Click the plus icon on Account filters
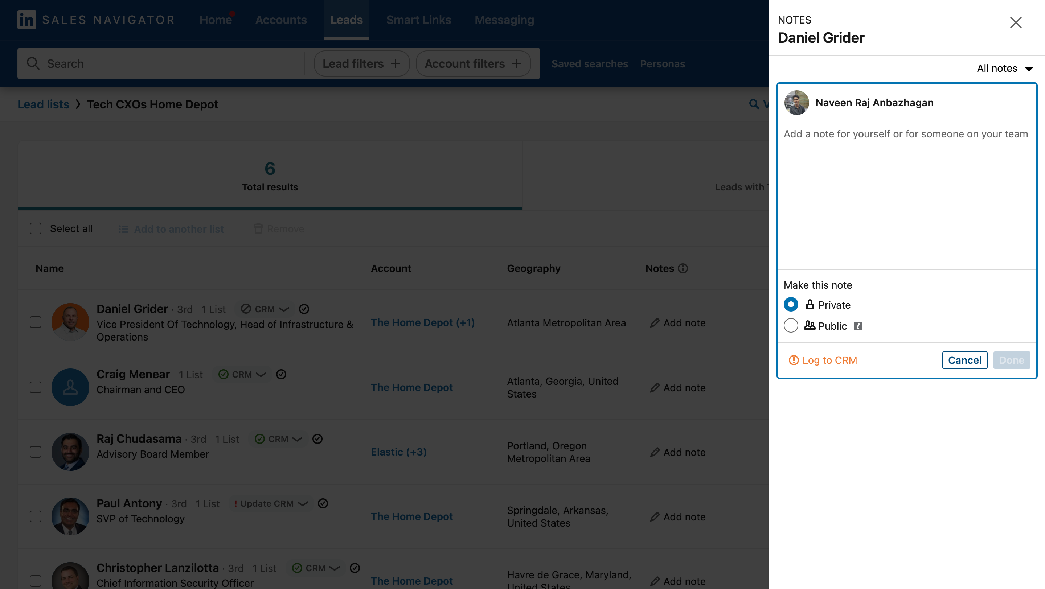1045x589 pixels. tap(516, 63)
